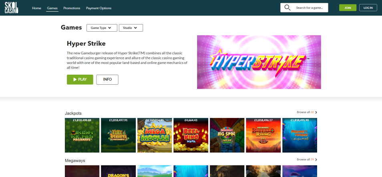Click the Skol Casino logo

12,8
